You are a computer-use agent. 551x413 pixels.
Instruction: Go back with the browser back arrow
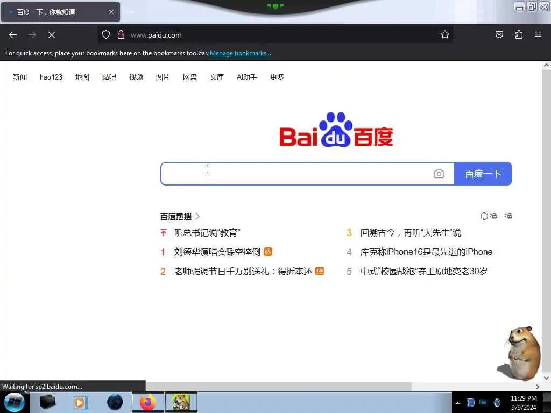(13, 35)
